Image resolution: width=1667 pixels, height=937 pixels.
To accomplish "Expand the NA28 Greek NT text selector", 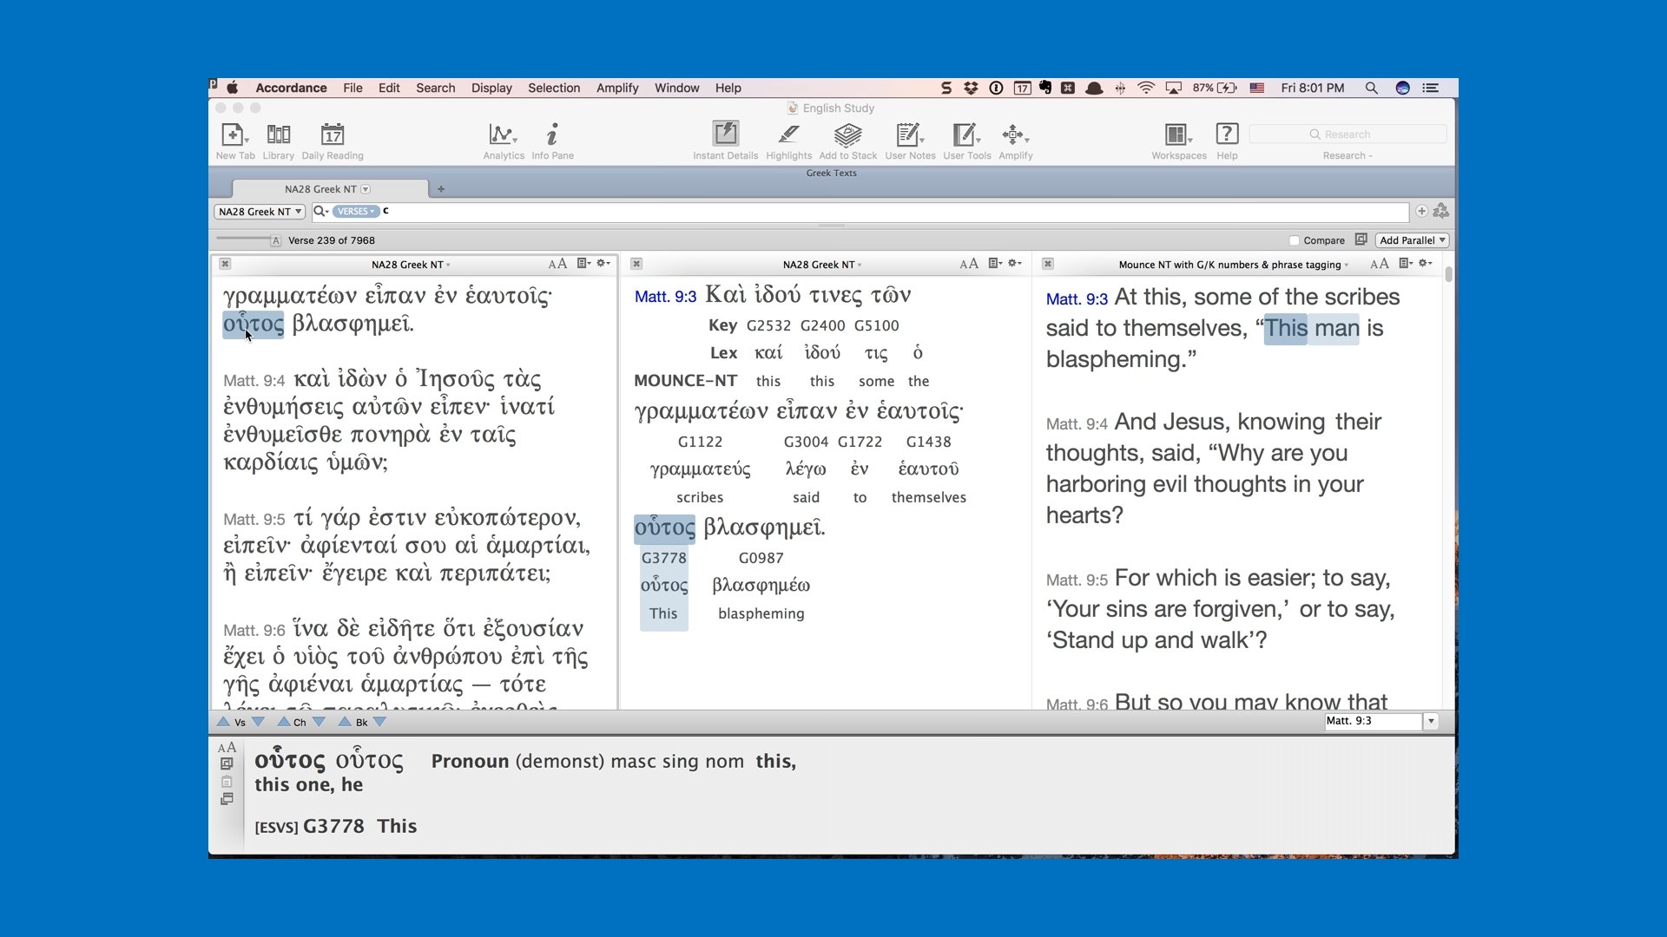I will (x=260, y=212).
